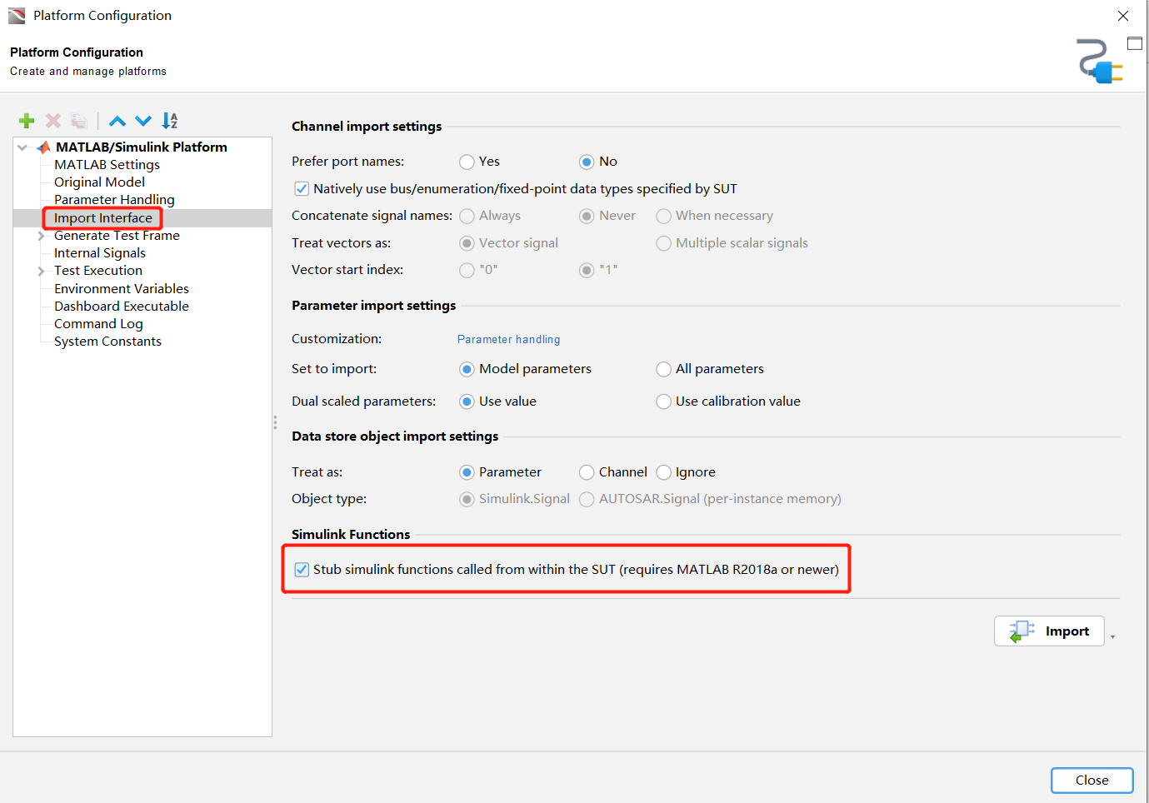The width and height of the screenshot is (1149, 803).
Task: Select MATLAB Settings in the tree
Action: tap(107, 165)
